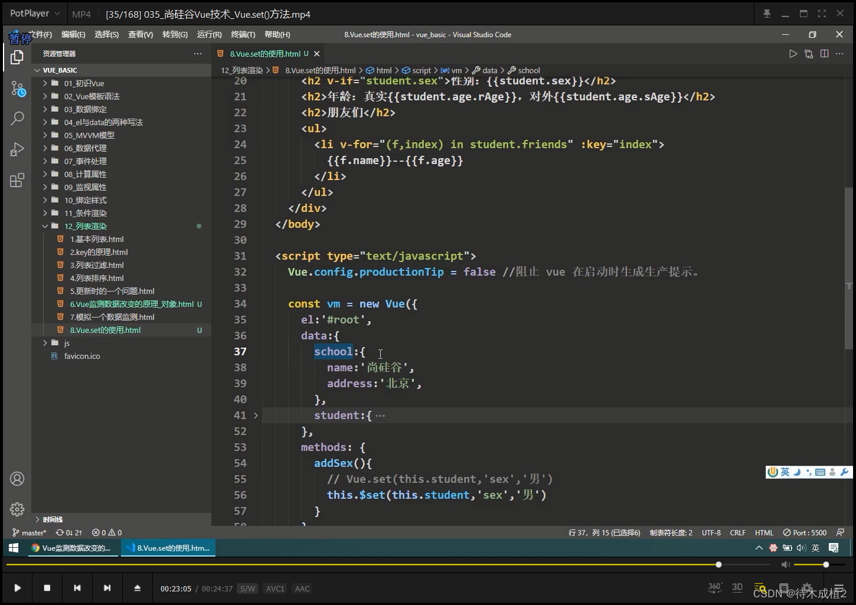Open the 文件(F) menu
Screen dimensions: 856x605
pos(40,35)
